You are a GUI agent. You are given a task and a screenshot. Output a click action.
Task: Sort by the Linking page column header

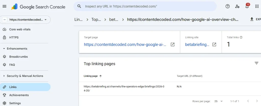pos(93,76)
